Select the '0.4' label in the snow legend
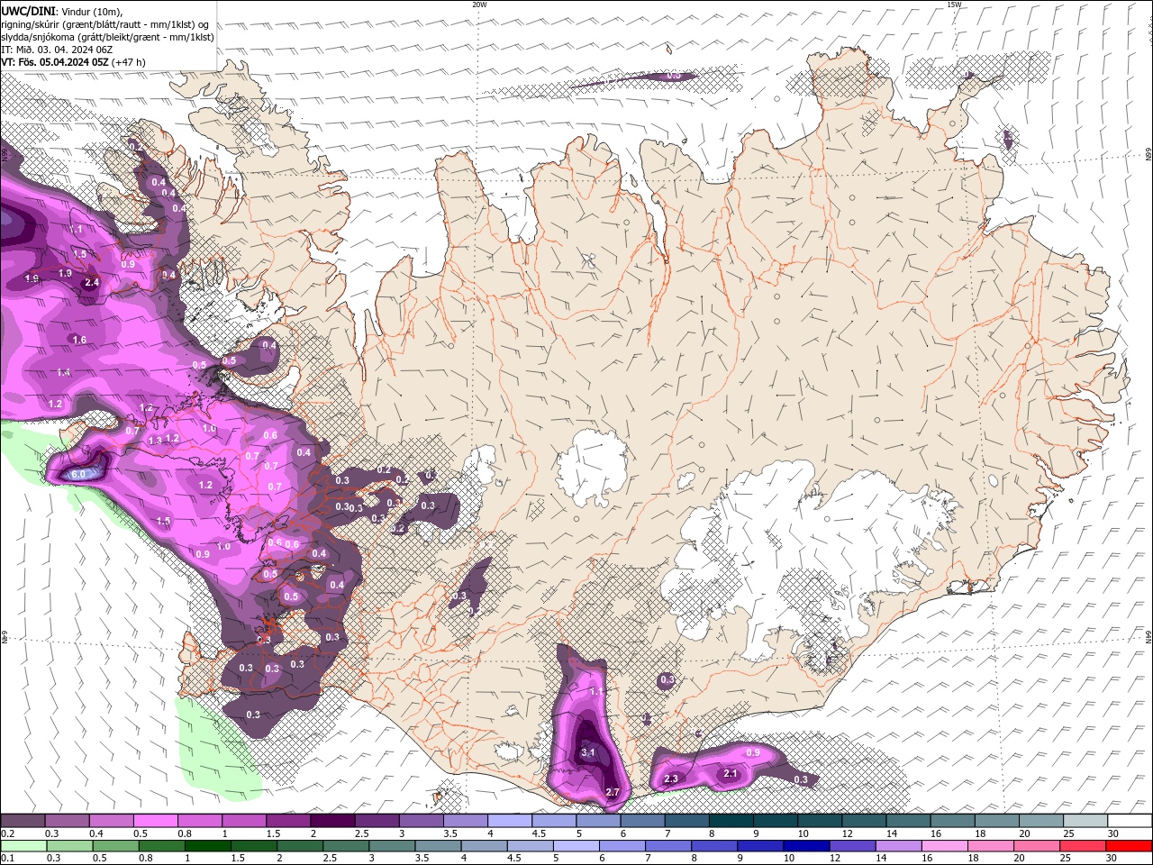This screenshot has height=865, width=1153. click(96, 833)
